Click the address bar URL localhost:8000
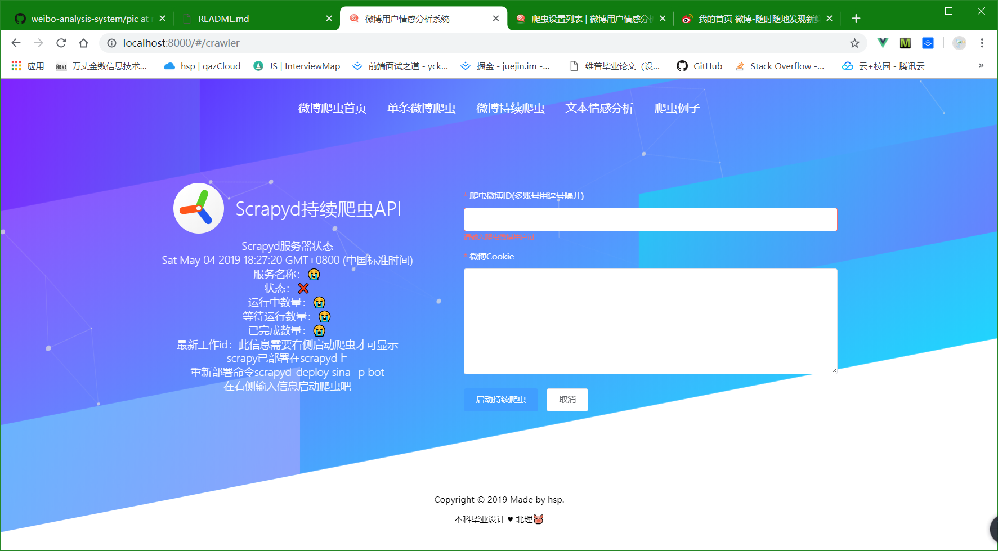 (181, 43)
